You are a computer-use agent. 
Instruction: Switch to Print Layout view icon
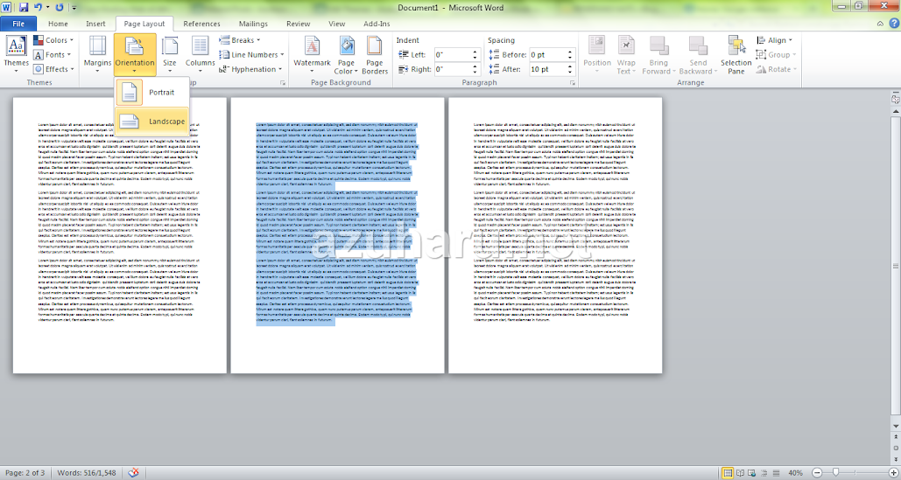pyautogui.click(x=728, y=473)
